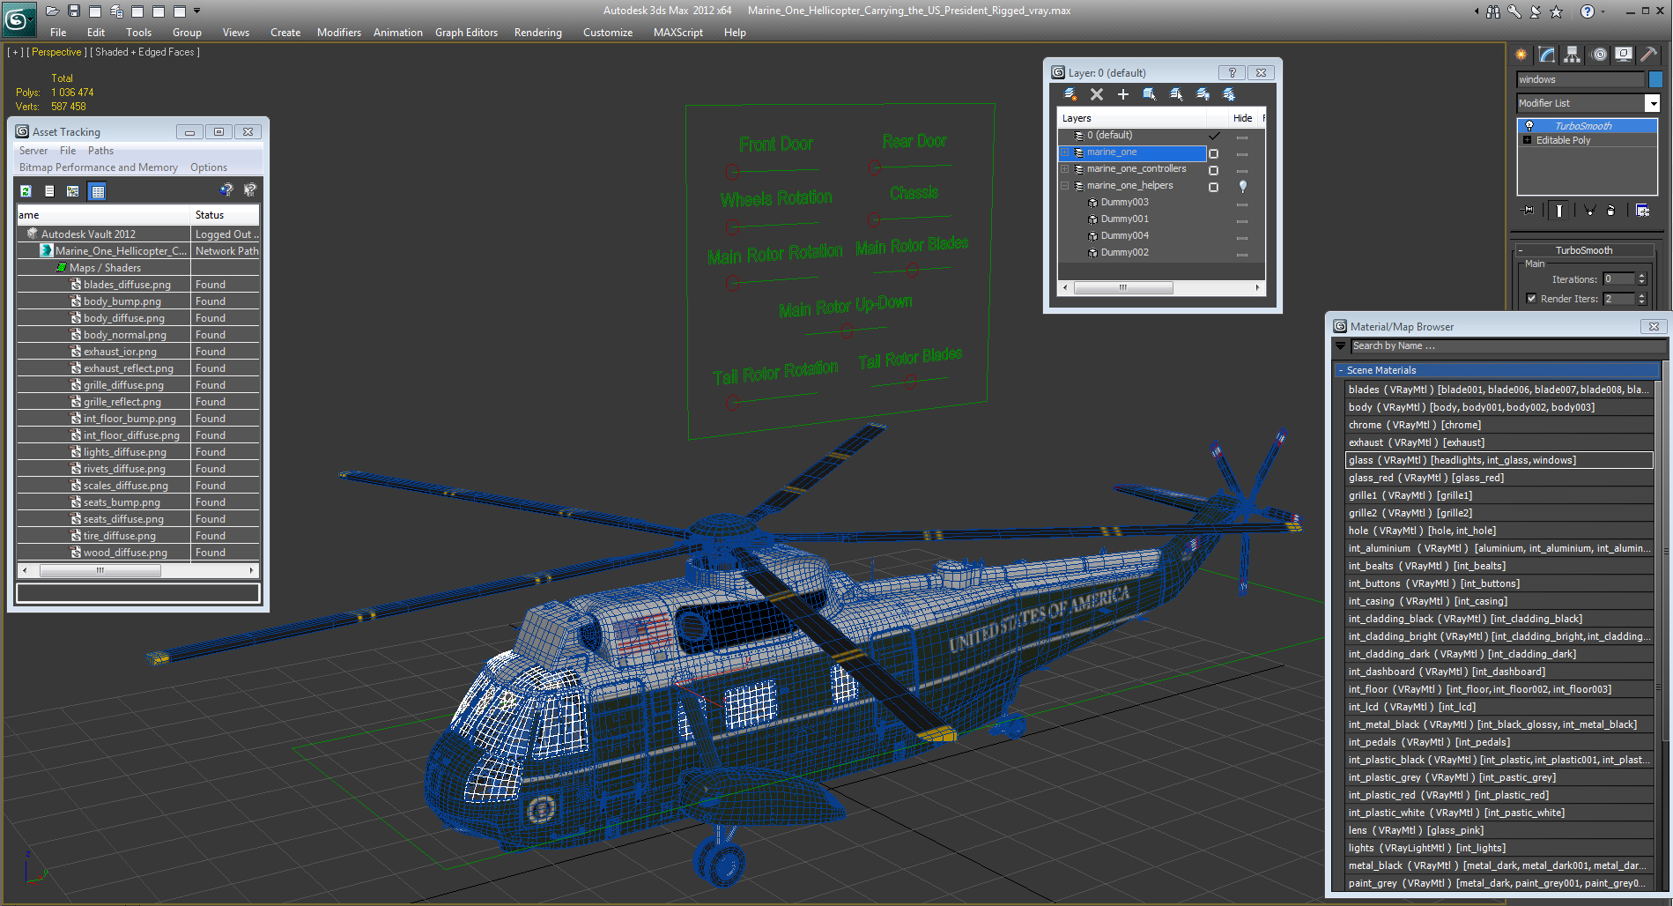Image resolution: width=1673 pixels, height=906 pixels.
Task: Collapse the TurboSmooth rollout header
Action: point(1583,250)
